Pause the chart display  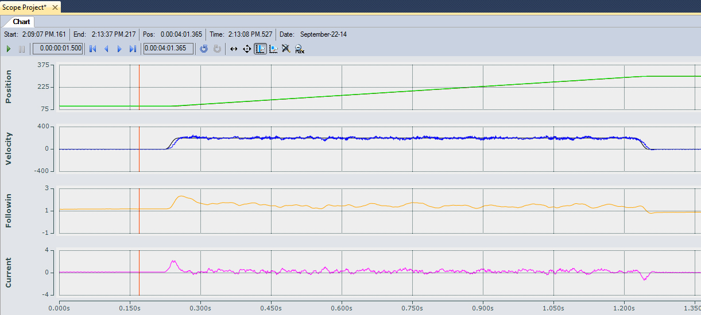pos(22,49)
